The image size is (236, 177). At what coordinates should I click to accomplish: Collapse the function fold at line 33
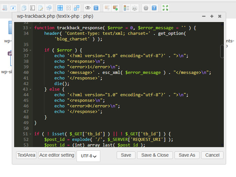(30, 28)
